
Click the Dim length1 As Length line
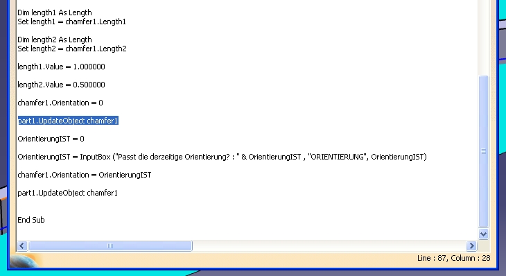pos(55,12)
